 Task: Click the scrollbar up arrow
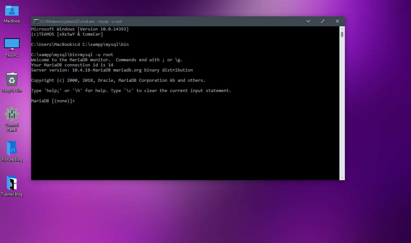[342, 29]
